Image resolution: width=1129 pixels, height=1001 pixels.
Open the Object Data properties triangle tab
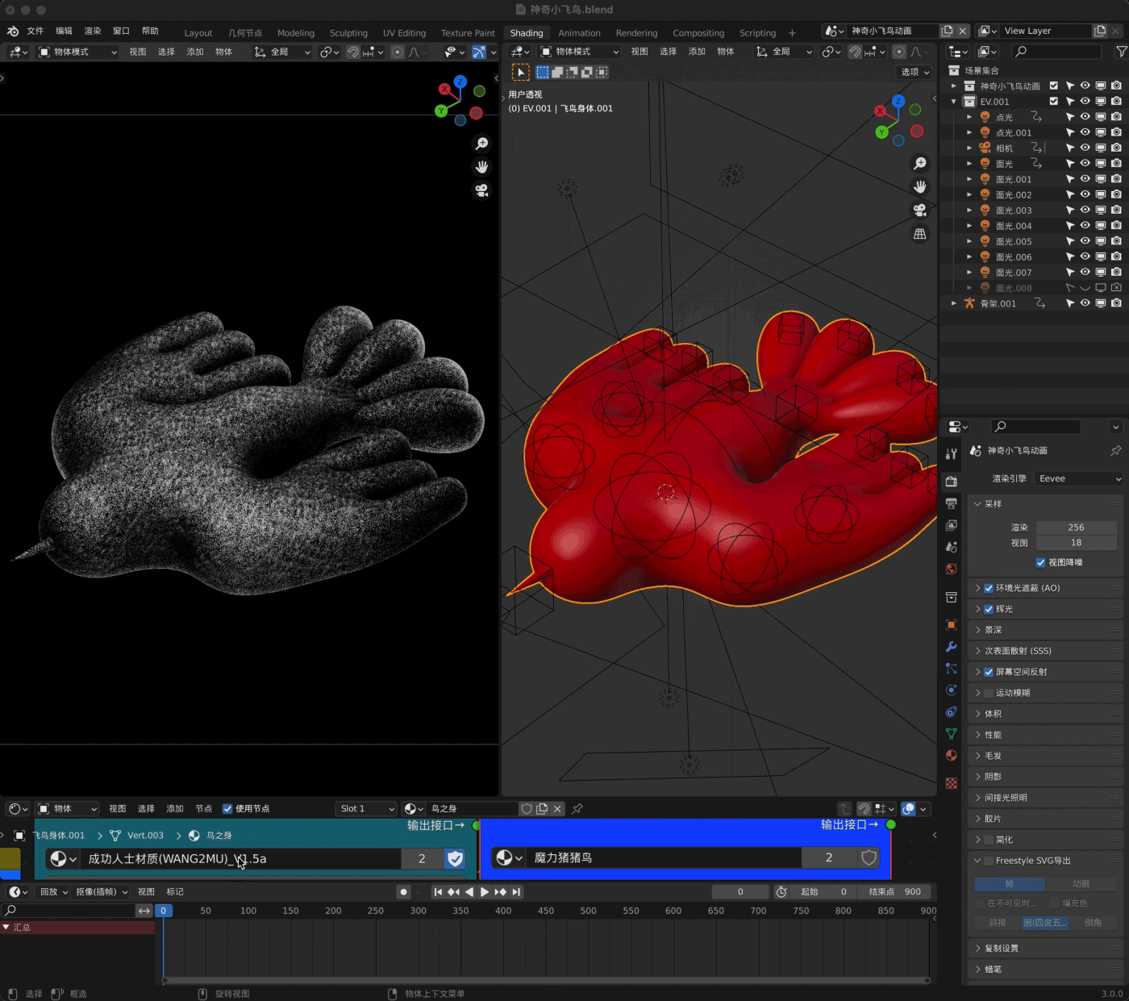click(x=952, y=734)
